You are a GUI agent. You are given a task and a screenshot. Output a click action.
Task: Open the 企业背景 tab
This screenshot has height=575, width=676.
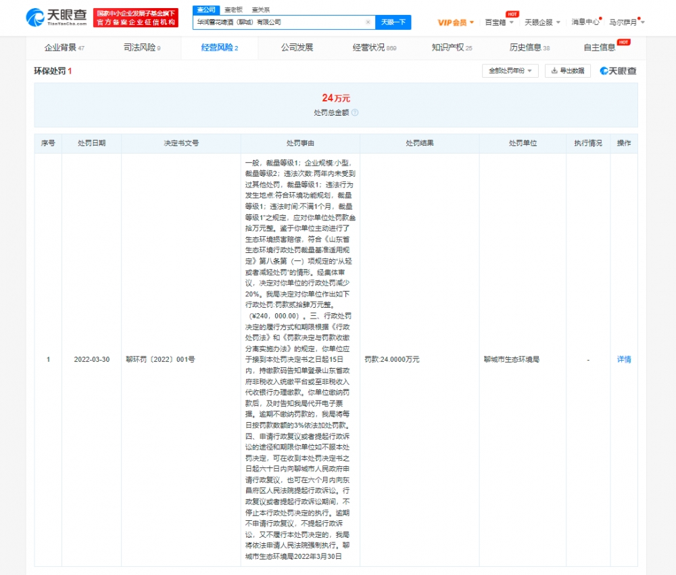[64, 47]
